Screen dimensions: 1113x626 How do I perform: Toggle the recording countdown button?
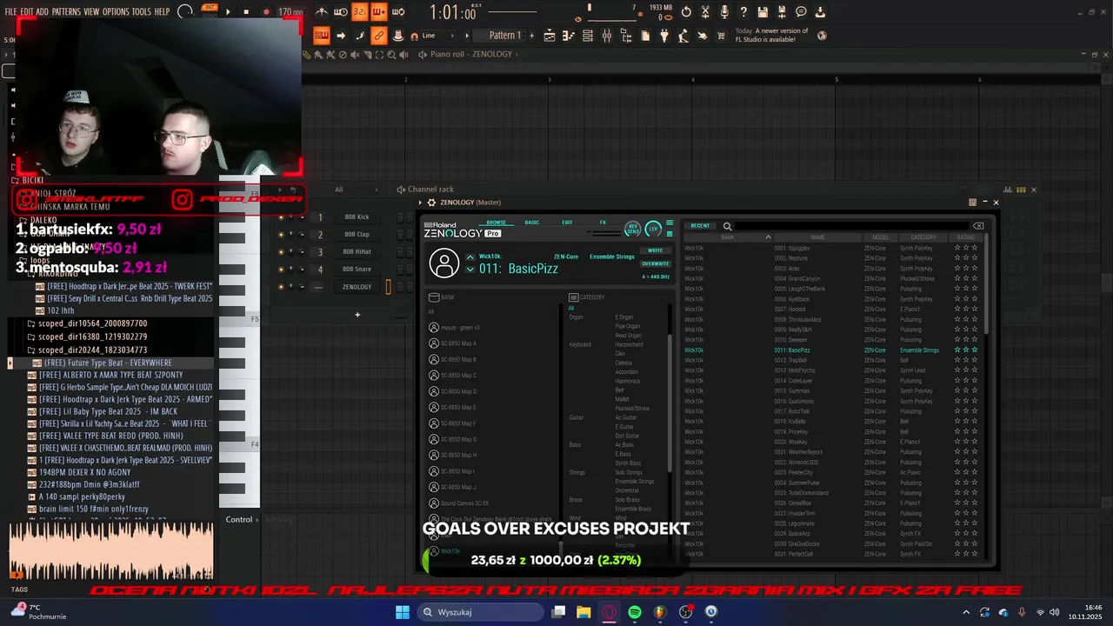point(360,12)
